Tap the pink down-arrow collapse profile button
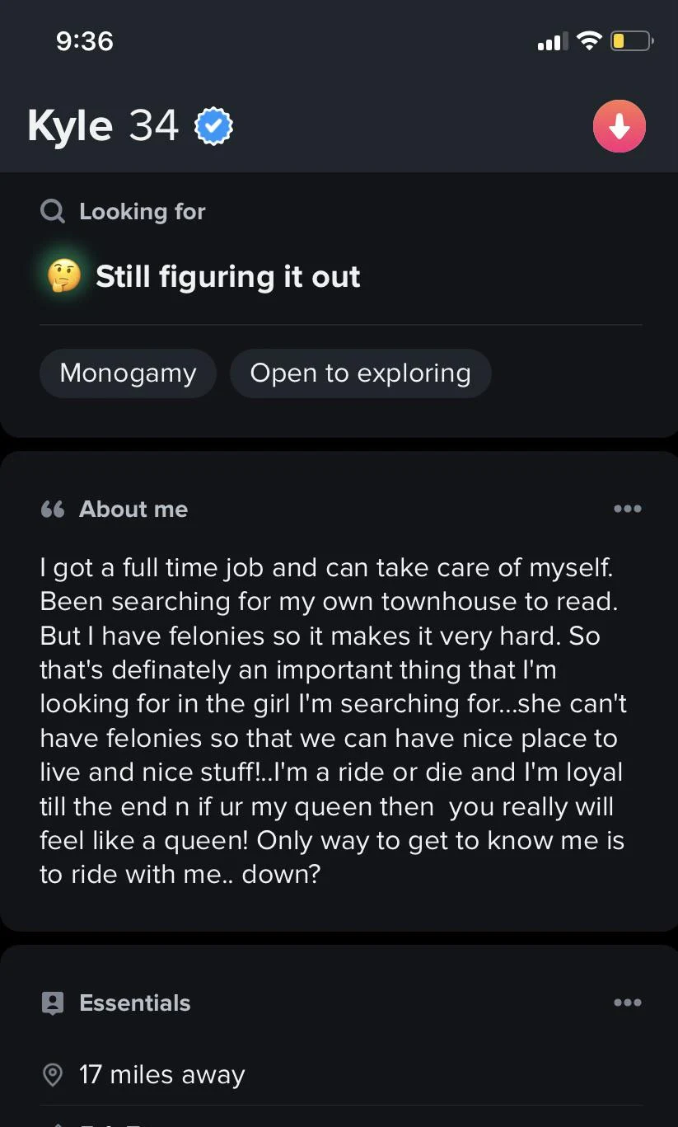This screenshot has height=1127, width=678. 619,126
